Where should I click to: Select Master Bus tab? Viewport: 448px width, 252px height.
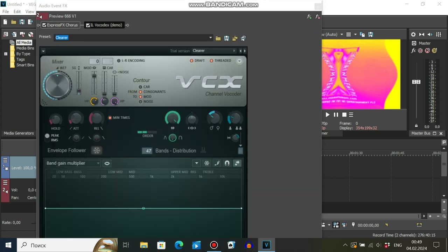[421, 133]
